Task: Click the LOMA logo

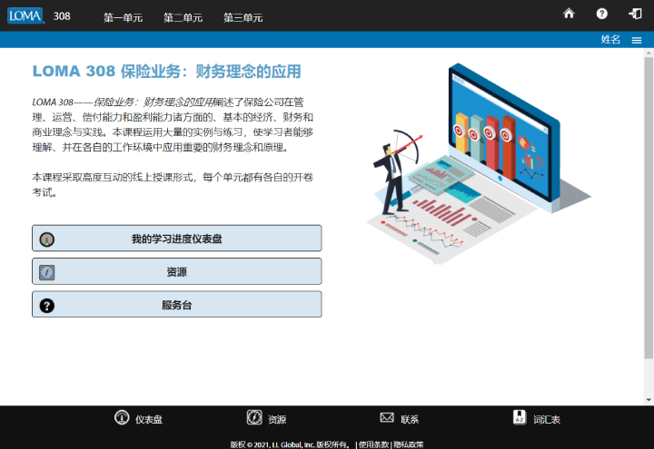Action: pos(25,15)
